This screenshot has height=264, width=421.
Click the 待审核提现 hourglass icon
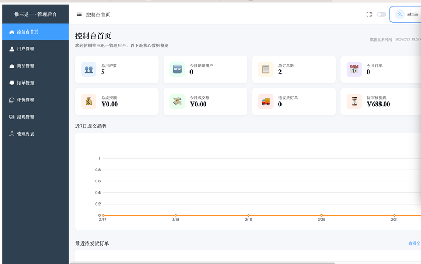[x=354, y=101]
